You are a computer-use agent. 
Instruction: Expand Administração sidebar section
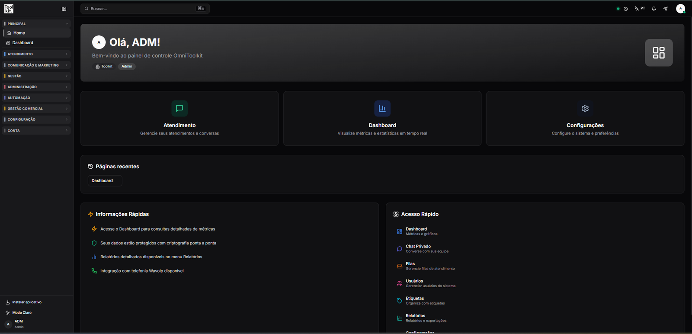tap(36, 87)
